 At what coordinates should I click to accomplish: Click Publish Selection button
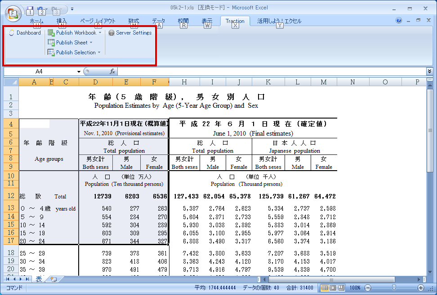click(x=71, y=53)
